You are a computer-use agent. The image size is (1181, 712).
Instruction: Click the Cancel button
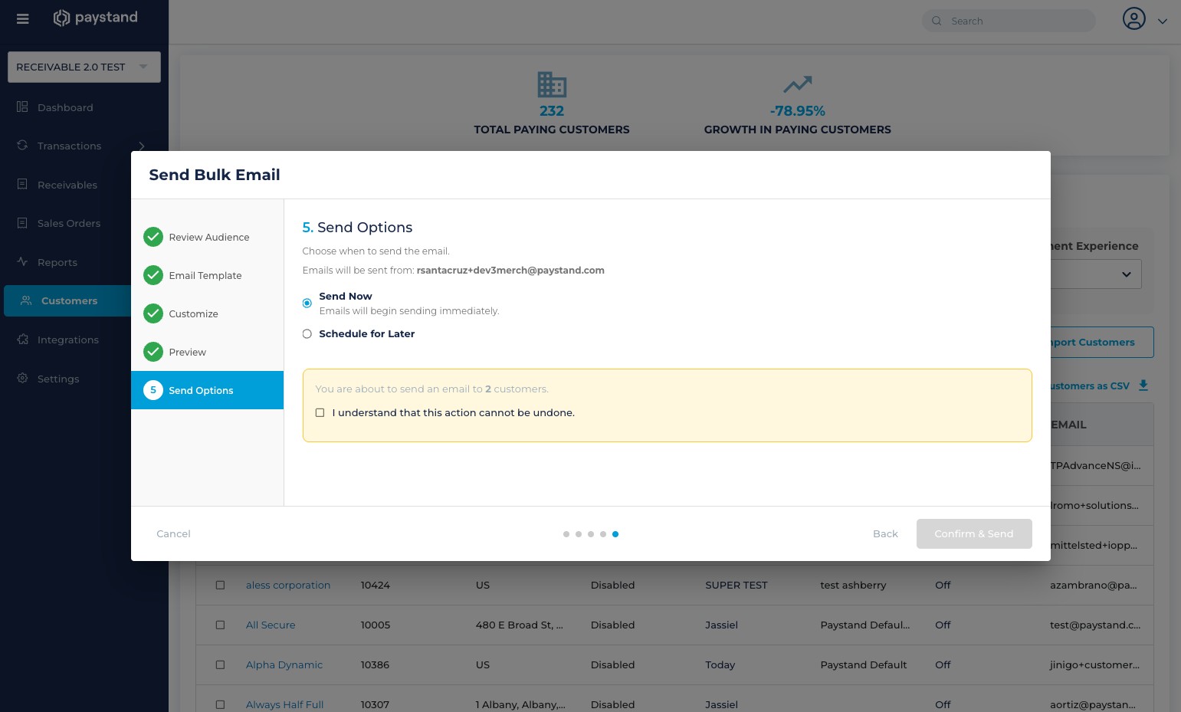tap(173, 533)
